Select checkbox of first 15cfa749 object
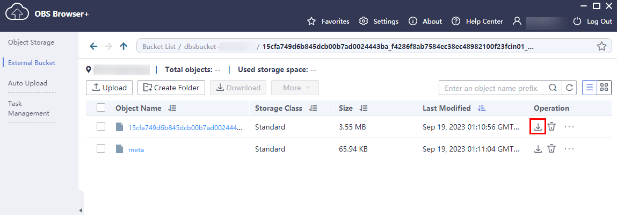Image resolution: width=617 pixels, height=215 pixels. tap(101, 127)
